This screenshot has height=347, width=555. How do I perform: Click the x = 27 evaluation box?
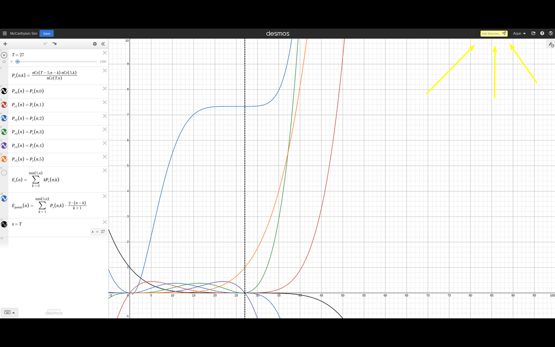coord(98,232)
